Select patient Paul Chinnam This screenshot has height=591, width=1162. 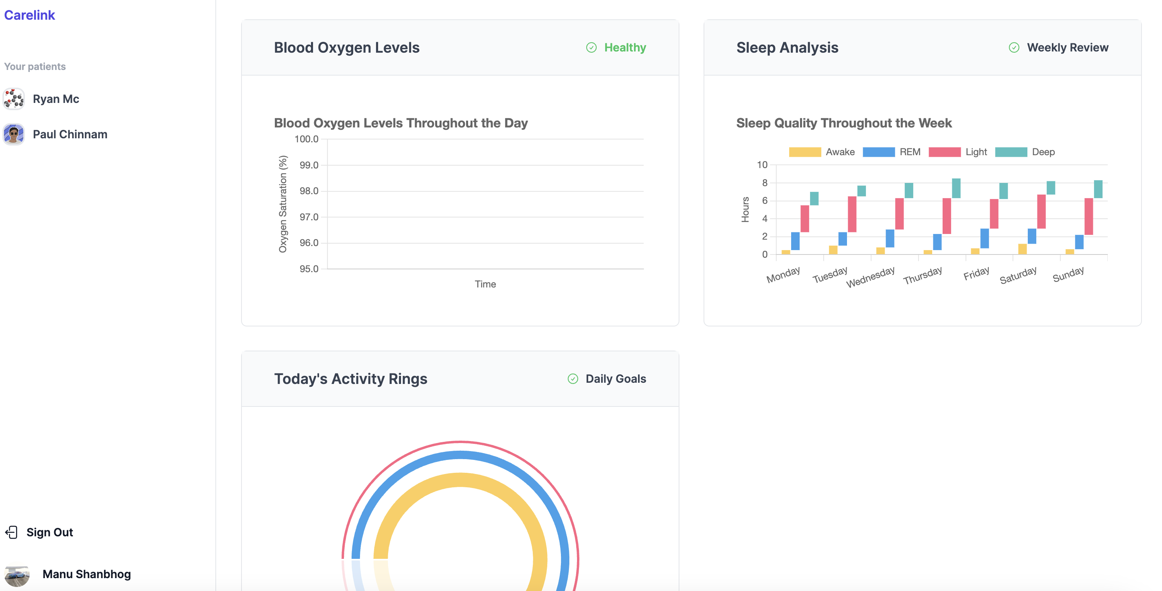(70, 134)
